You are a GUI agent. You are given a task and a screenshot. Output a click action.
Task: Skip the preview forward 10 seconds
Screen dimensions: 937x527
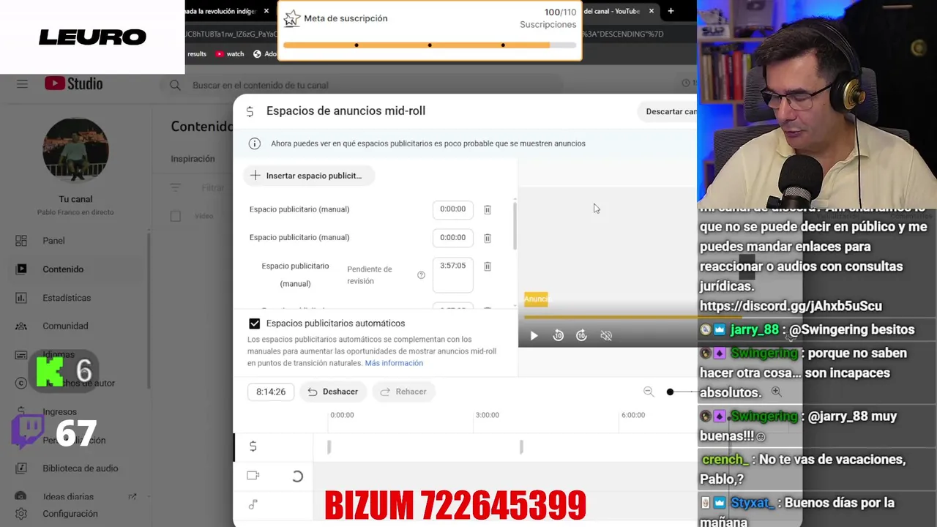pos(581,335)
